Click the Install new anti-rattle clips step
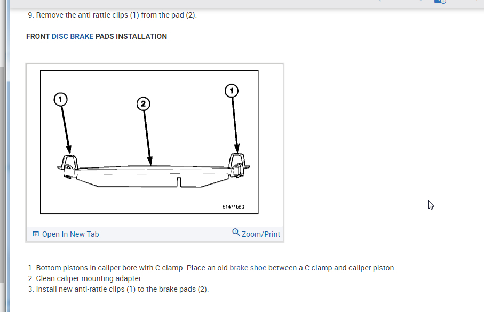484x312 pixels. coord(118,289)
